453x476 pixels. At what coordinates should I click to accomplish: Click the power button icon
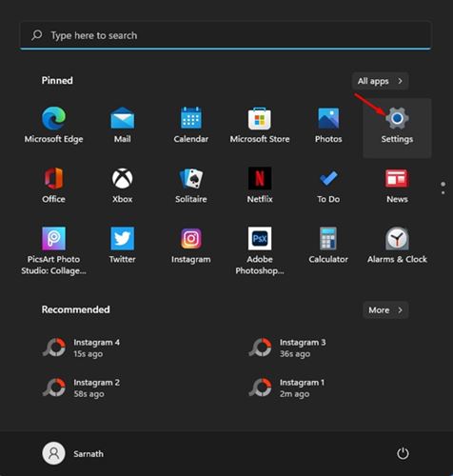[x=403, y=453]
